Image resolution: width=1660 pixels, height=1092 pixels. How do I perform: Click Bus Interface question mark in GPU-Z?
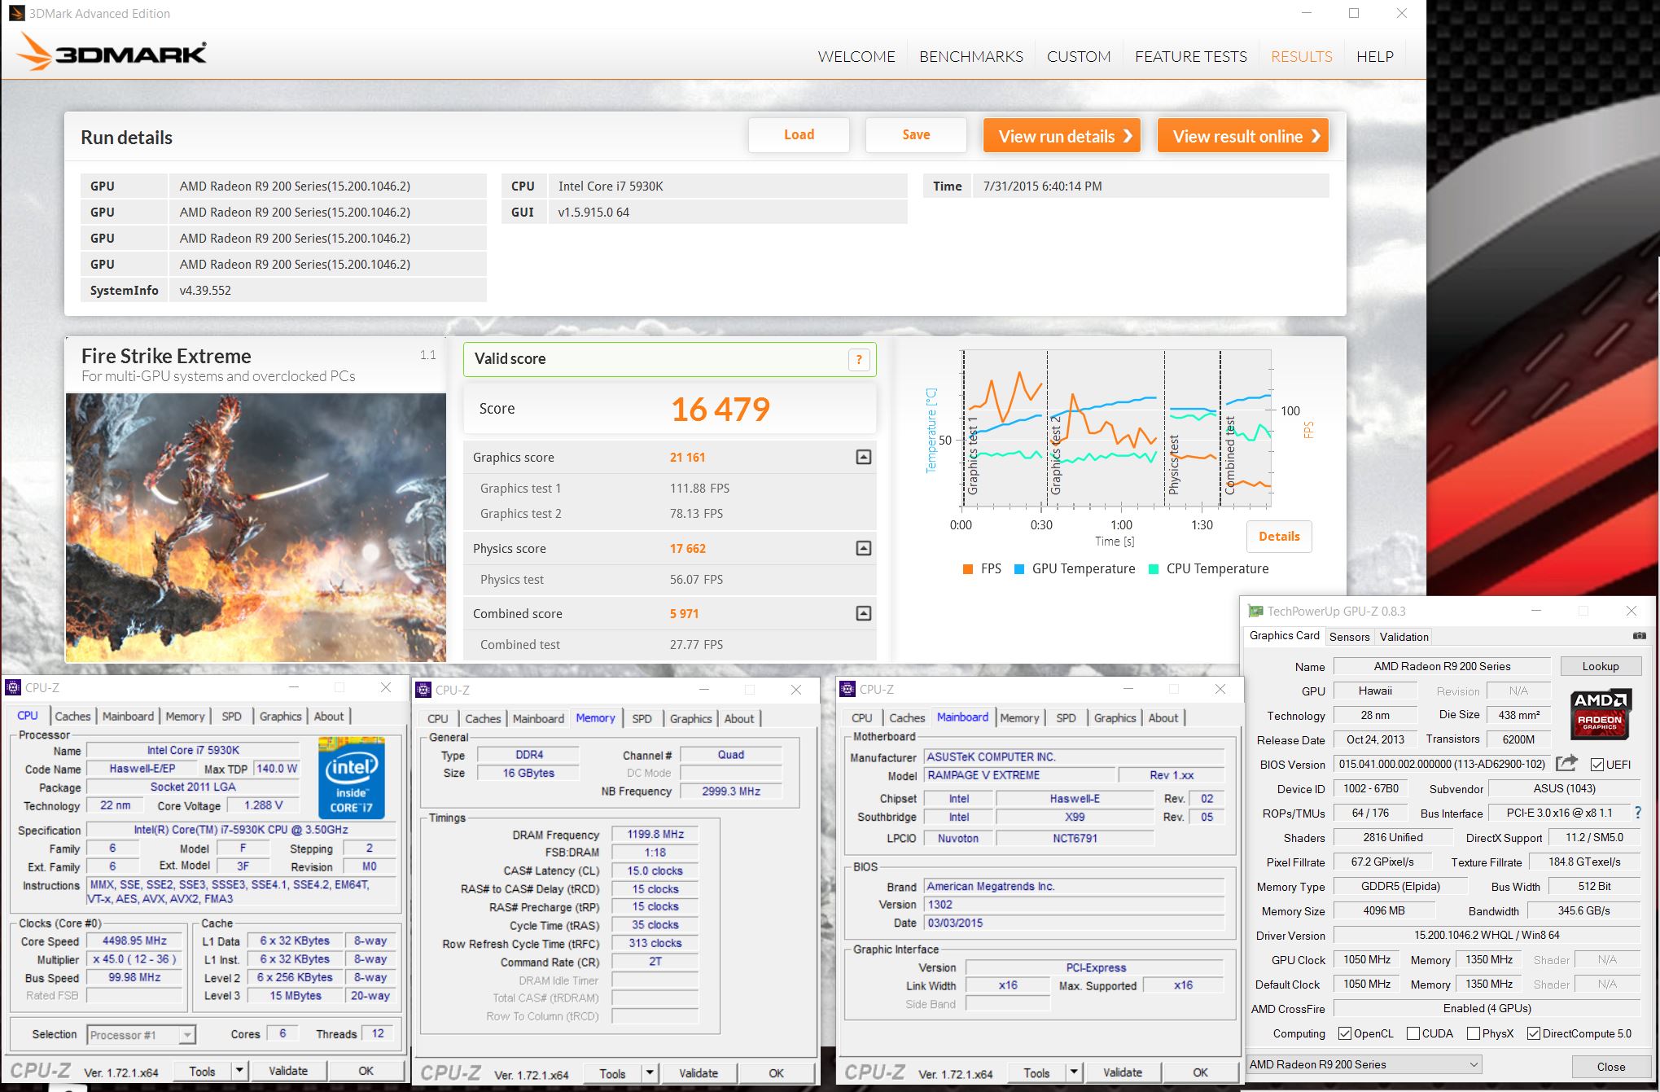[1638, 813]
